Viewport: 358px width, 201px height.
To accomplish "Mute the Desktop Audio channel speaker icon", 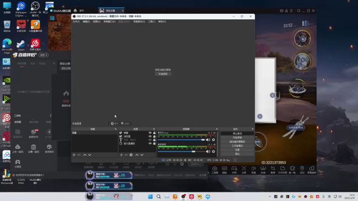I will 208,151.
